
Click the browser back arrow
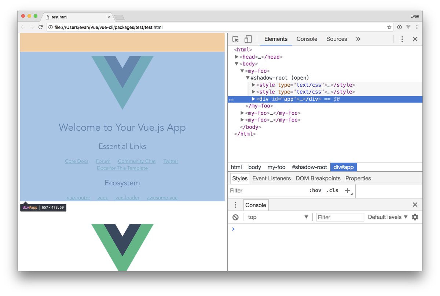pos(23,27)
